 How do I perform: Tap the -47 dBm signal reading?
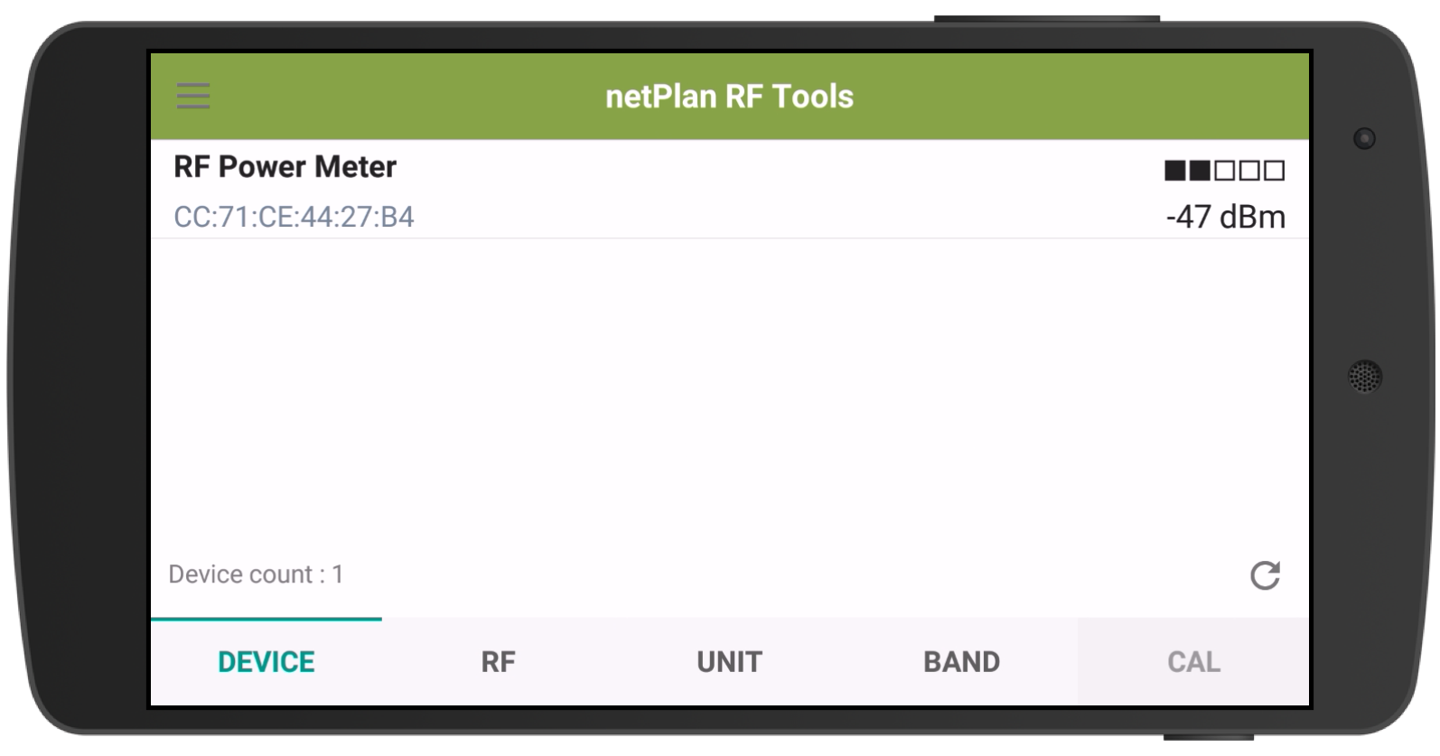[x=1225, y=217]
